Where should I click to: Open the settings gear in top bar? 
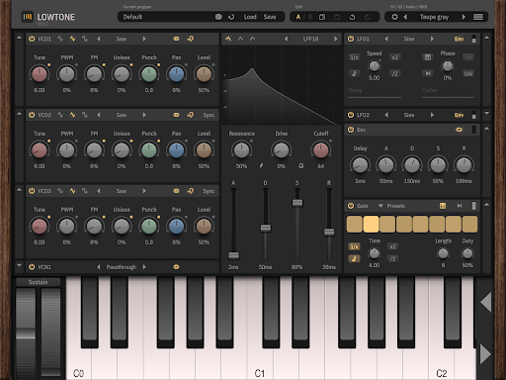click(x=394, y=17)
